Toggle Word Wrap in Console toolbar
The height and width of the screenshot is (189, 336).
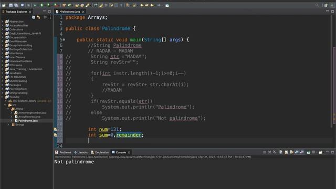point(292,152)
